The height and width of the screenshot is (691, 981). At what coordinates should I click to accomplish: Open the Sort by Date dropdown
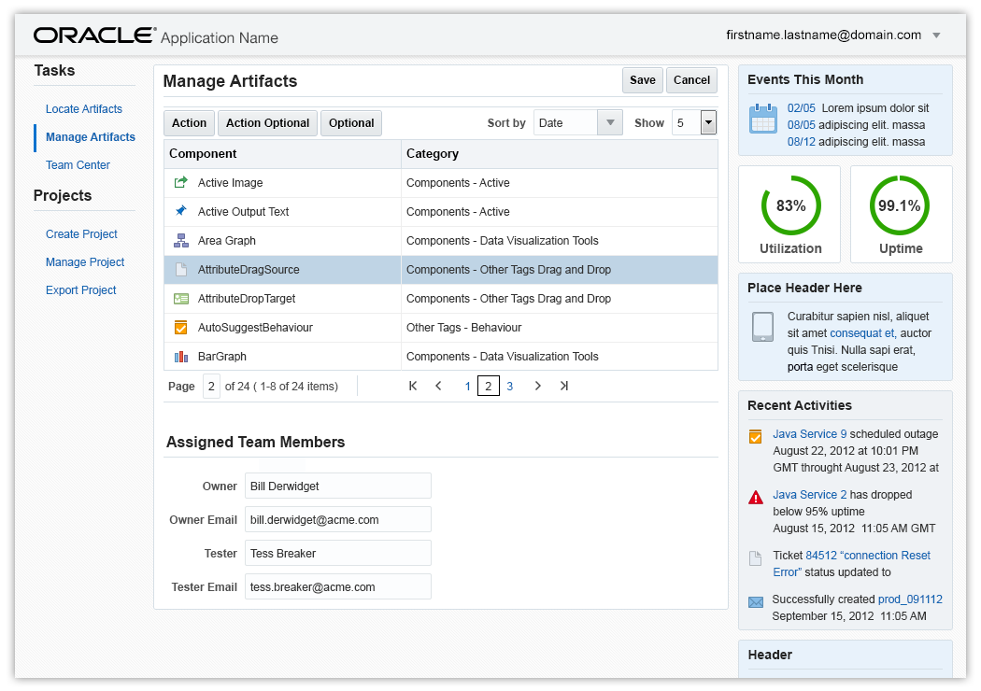(x=610, y=122)
